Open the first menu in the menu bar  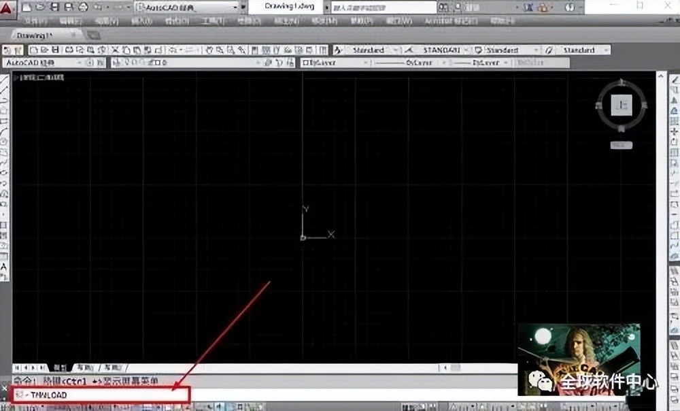point(32,21)
